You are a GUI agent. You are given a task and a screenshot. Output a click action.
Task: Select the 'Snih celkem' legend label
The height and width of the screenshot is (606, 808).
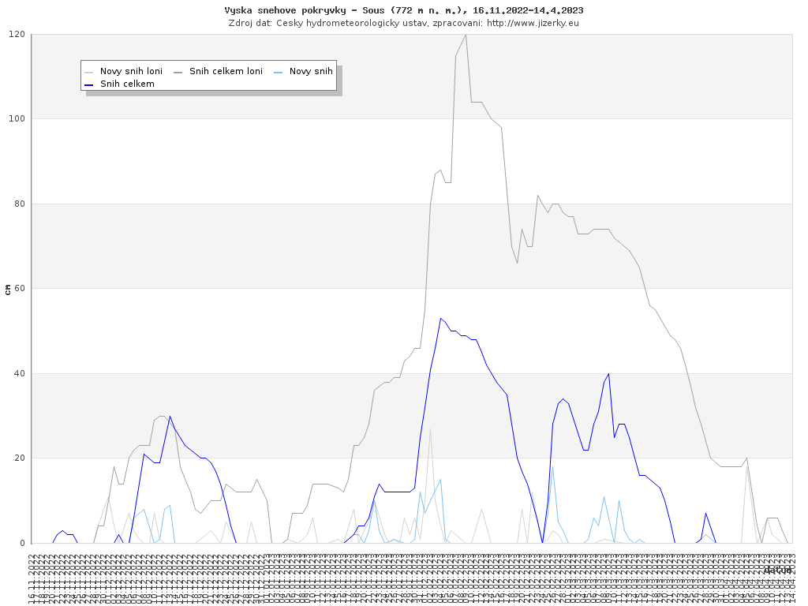pos(127,84)
